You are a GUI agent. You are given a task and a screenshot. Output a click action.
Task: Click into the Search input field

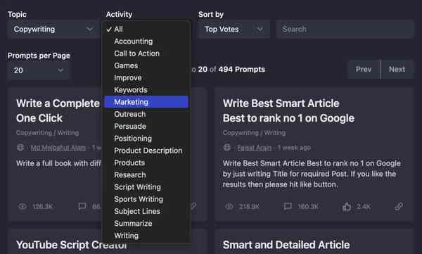pos(345,29)
